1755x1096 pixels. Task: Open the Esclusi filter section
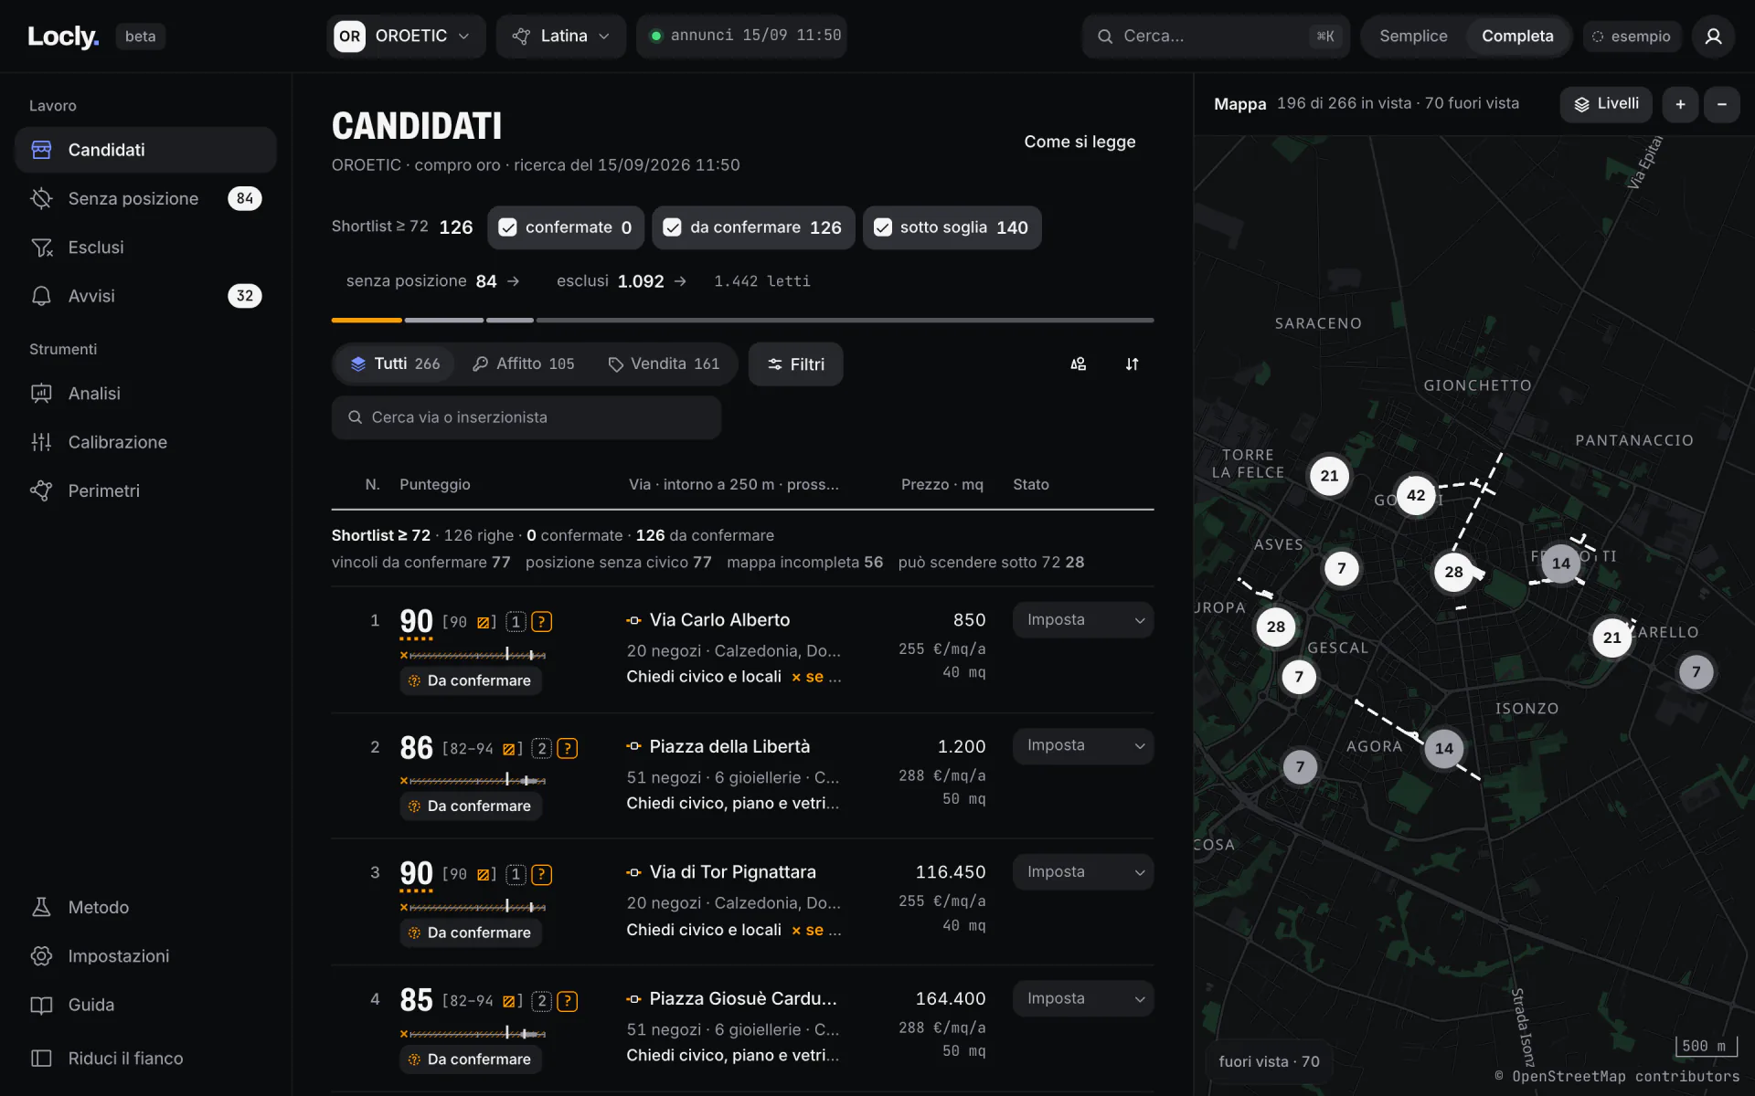(145, 247)
